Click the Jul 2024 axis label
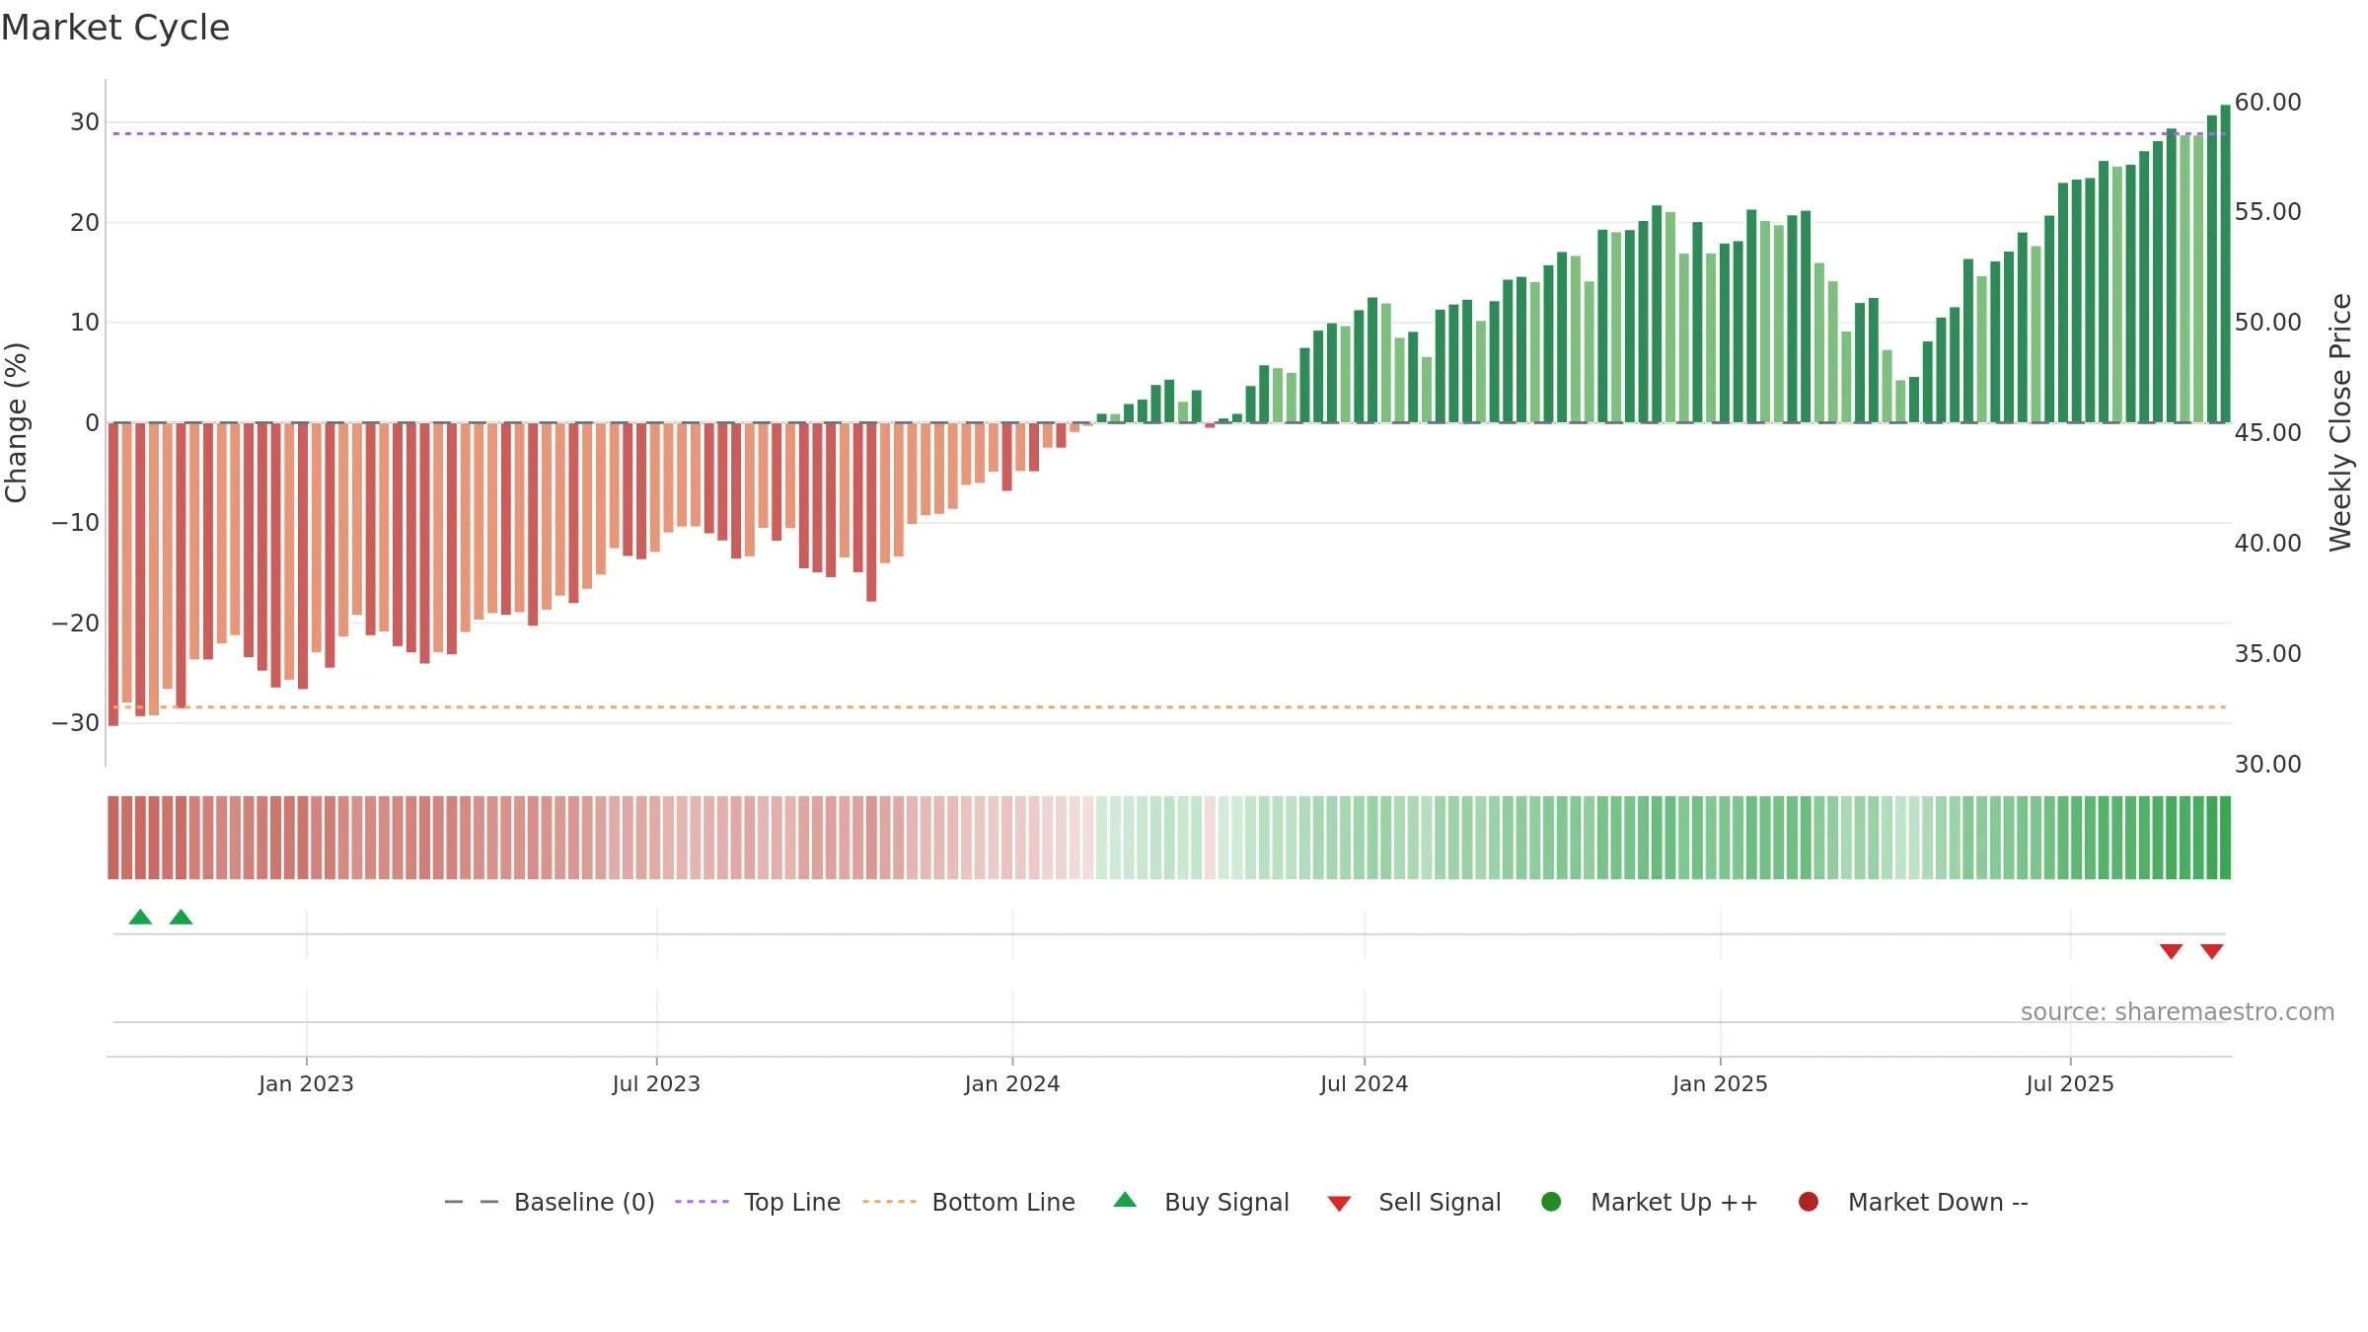The height and width of the screenshot is (1332, 2368). tap(1365, 1084)
